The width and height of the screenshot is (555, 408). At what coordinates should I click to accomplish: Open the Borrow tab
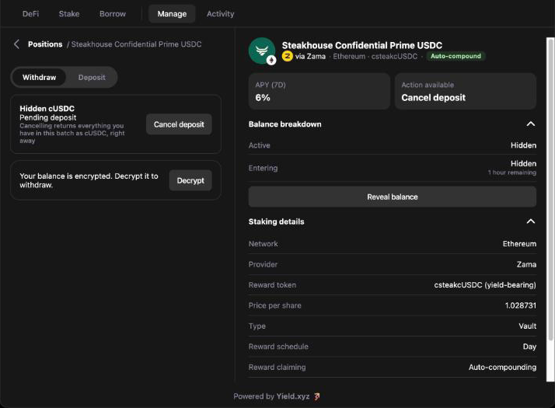(113, 14)
